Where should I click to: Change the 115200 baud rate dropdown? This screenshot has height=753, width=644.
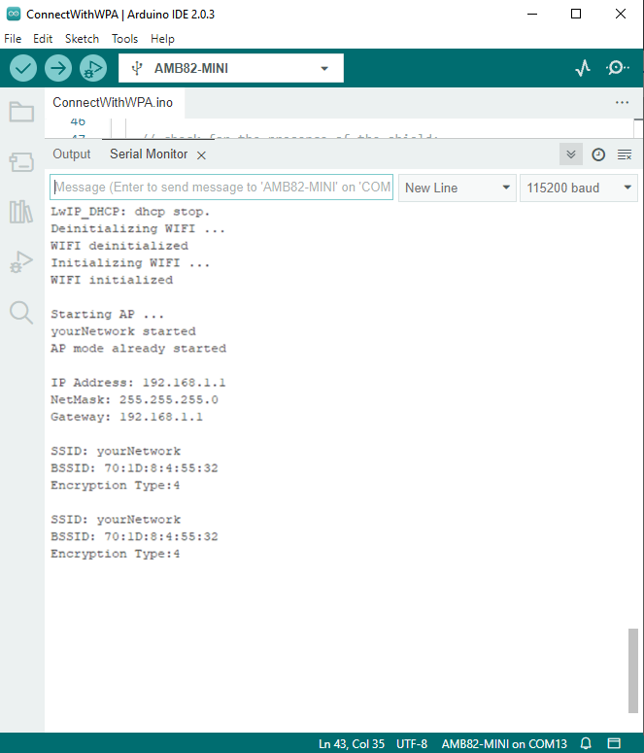tap(579, 188)
